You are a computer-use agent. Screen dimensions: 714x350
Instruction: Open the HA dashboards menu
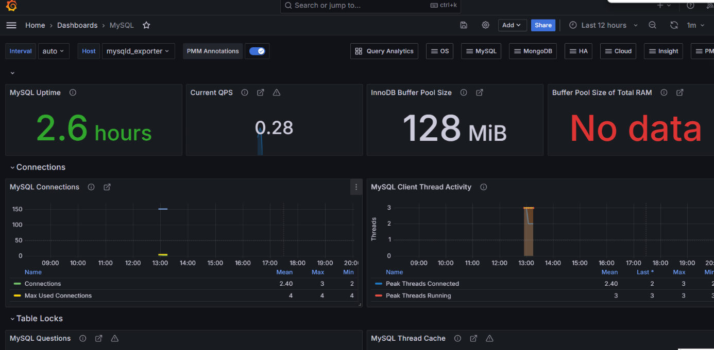578,51
